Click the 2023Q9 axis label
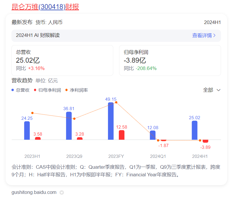238x198 pixels. click(x=74, y=156)
